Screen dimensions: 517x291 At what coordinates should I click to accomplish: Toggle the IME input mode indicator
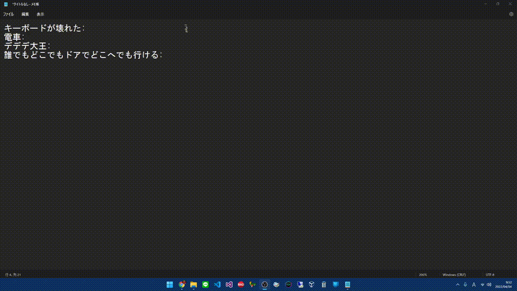pos(473,284)
